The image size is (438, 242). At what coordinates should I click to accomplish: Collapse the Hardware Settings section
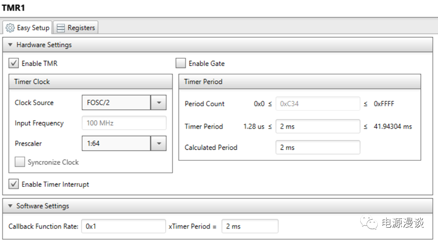click(10, 45)
